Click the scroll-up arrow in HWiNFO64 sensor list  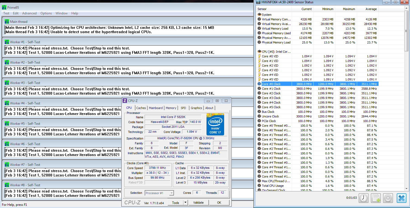coord(406,8)
